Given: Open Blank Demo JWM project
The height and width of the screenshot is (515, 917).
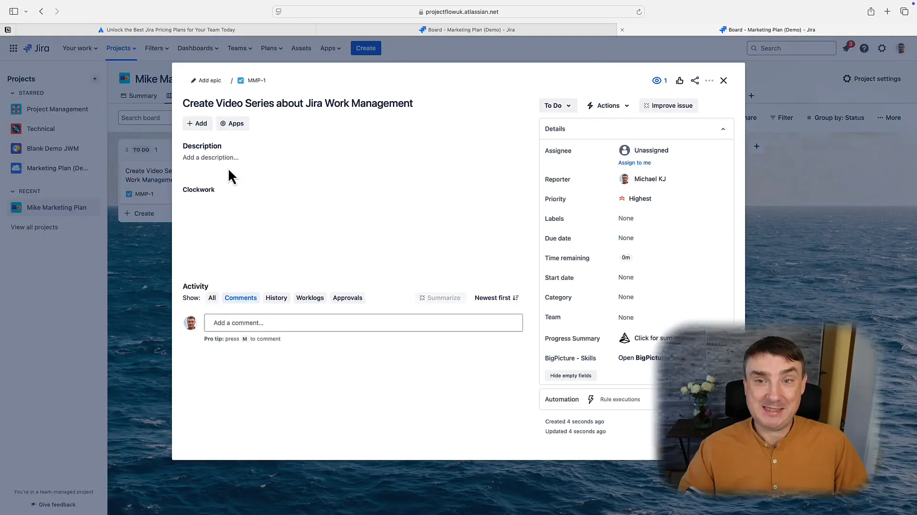Looking at the screenshot, I should coord(53,148).
